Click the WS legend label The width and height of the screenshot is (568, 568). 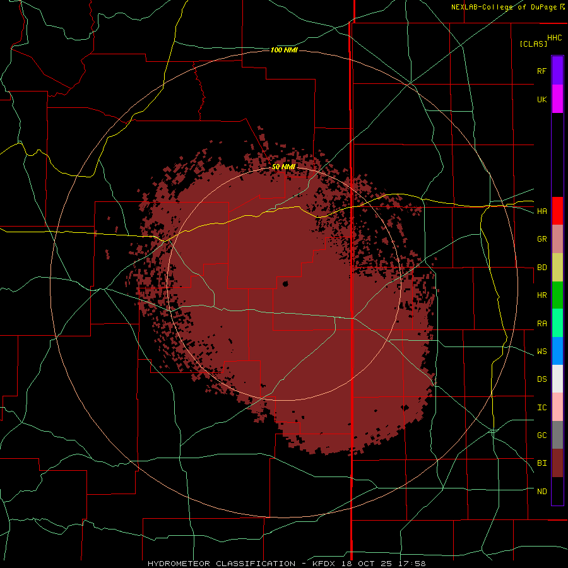(x=541, y=352)
